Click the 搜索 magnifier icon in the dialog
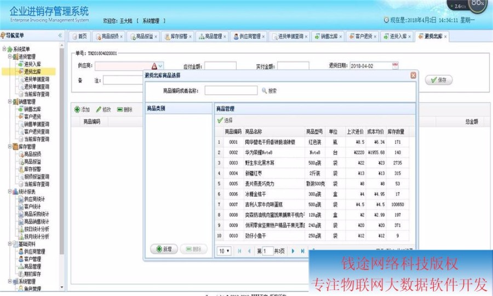493x296 pixels. pyautogui.click(x=264, y=90)
